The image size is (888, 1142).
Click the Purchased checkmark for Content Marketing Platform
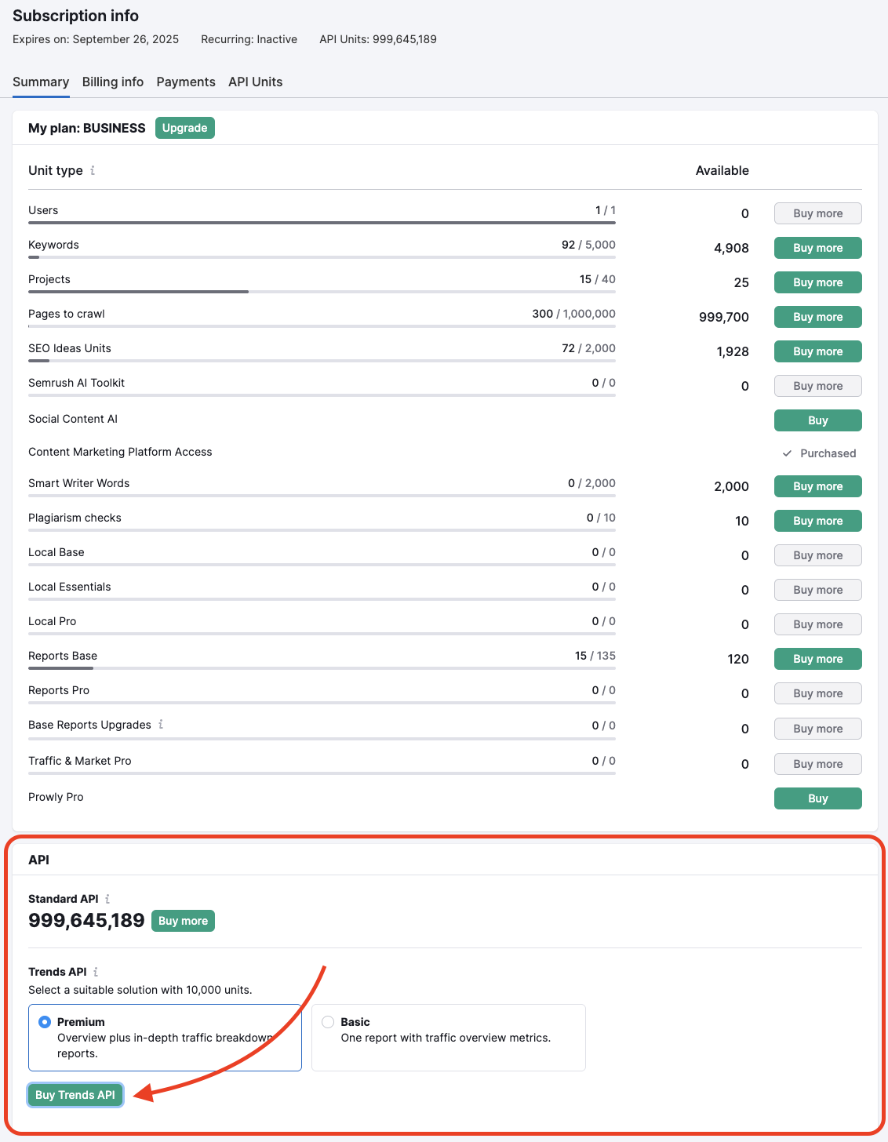[787, 453]
